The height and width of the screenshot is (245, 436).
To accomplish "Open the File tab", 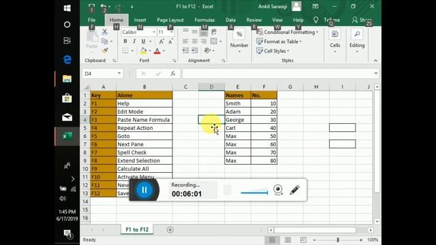I will tap(92, 20).
